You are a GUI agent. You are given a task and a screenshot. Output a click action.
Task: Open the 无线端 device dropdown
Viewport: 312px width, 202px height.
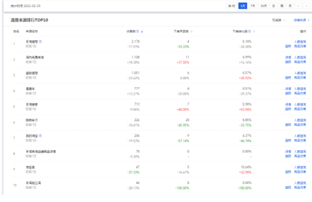coord(279,20)
